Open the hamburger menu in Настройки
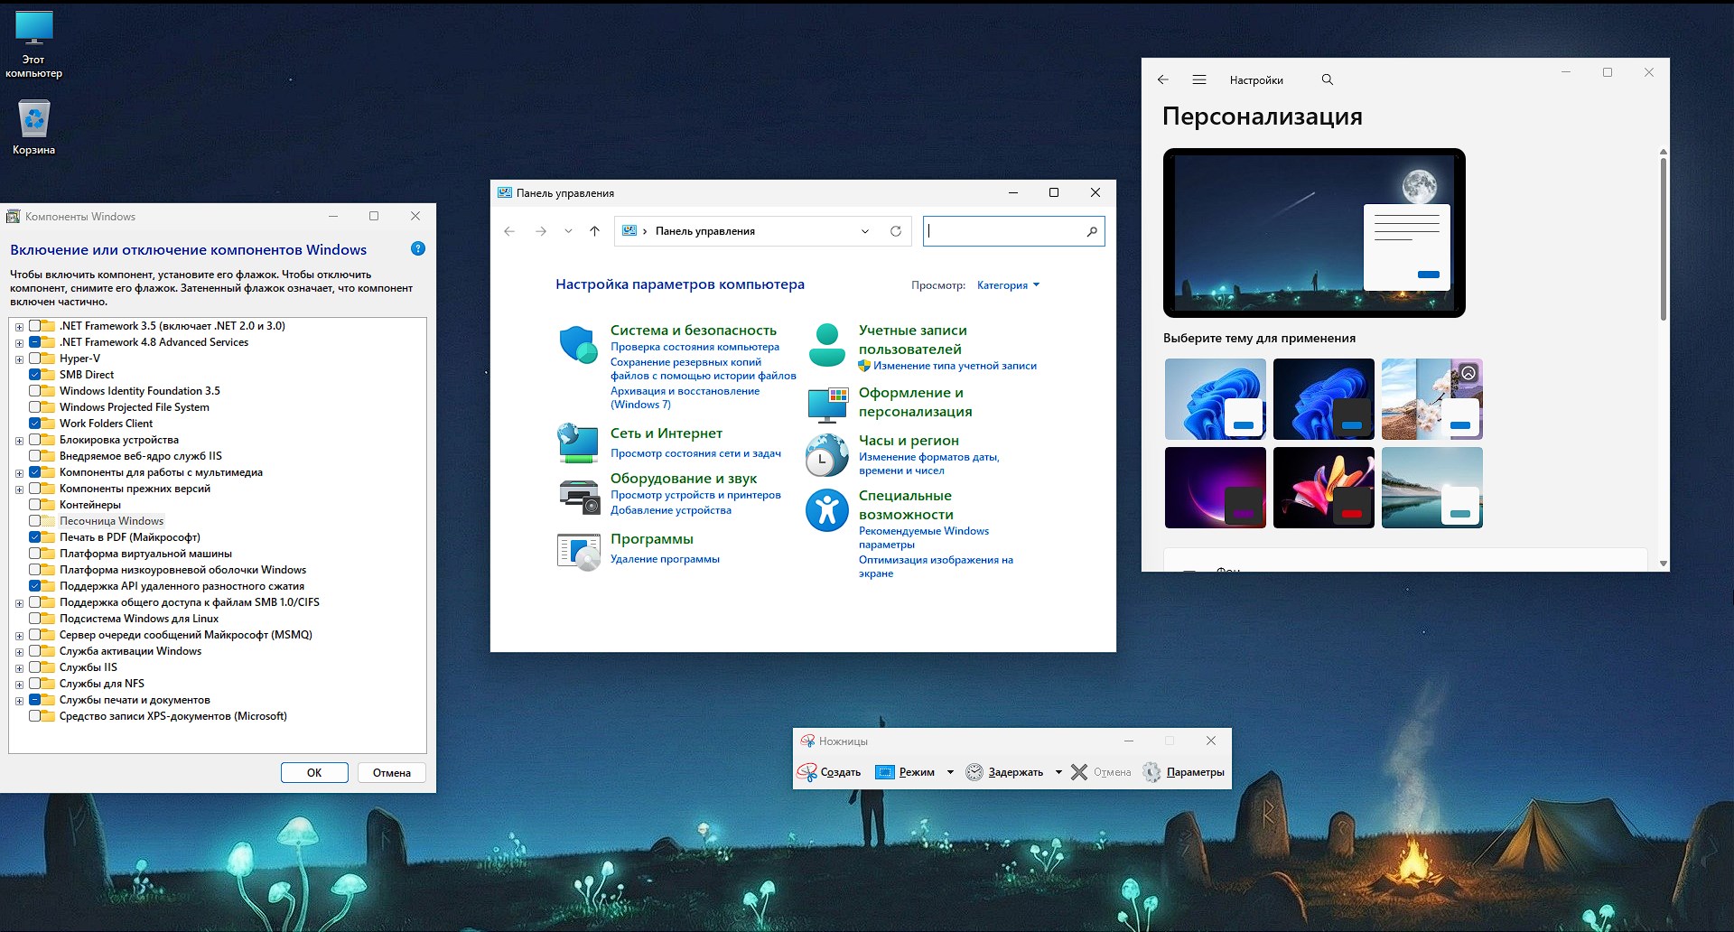The width and height of the screenshot is (1734, 932). (x=1198, y=79)
